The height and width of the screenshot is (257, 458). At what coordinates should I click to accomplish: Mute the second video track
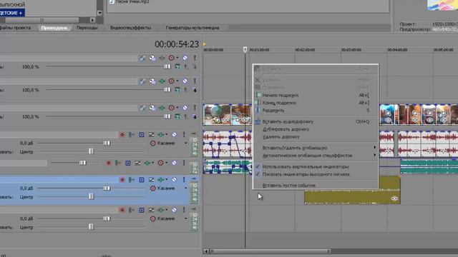[x=185, y=81]
